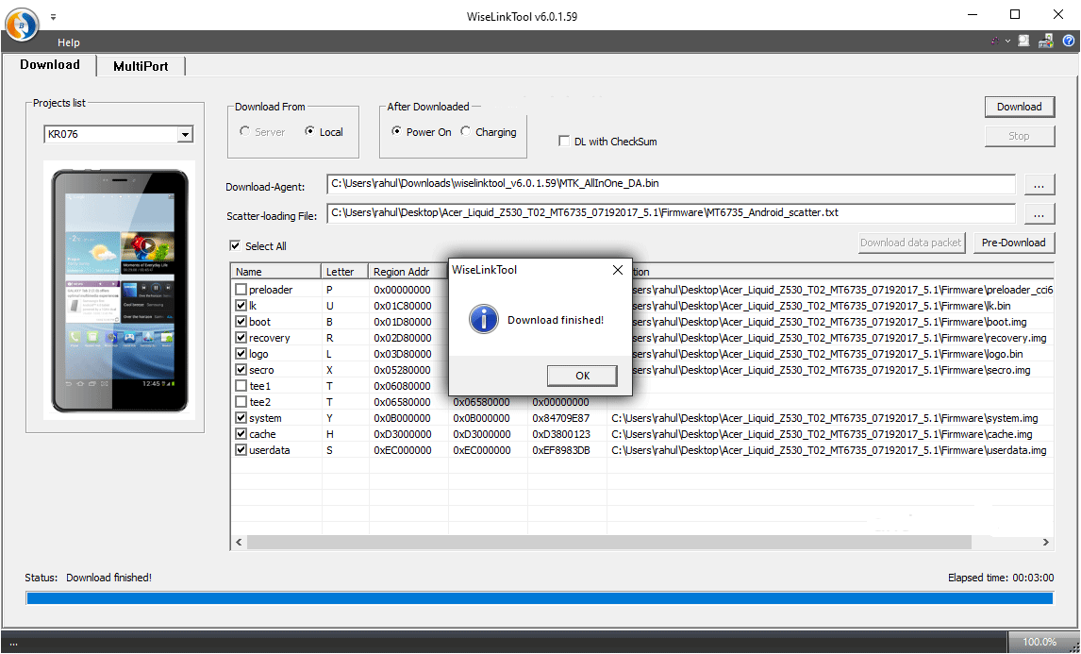Click the monitor icon in the top-right toolbar

[x=1024, y=42]
